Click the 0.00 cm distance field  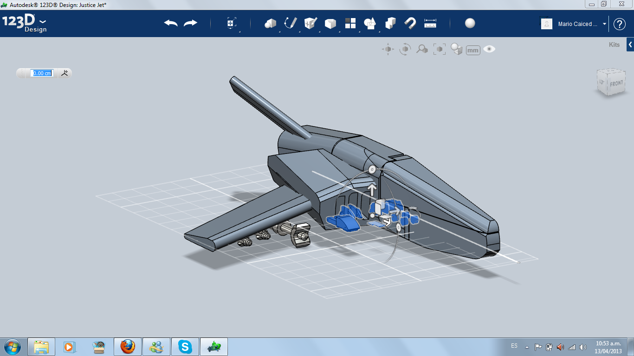click(42, 73)
